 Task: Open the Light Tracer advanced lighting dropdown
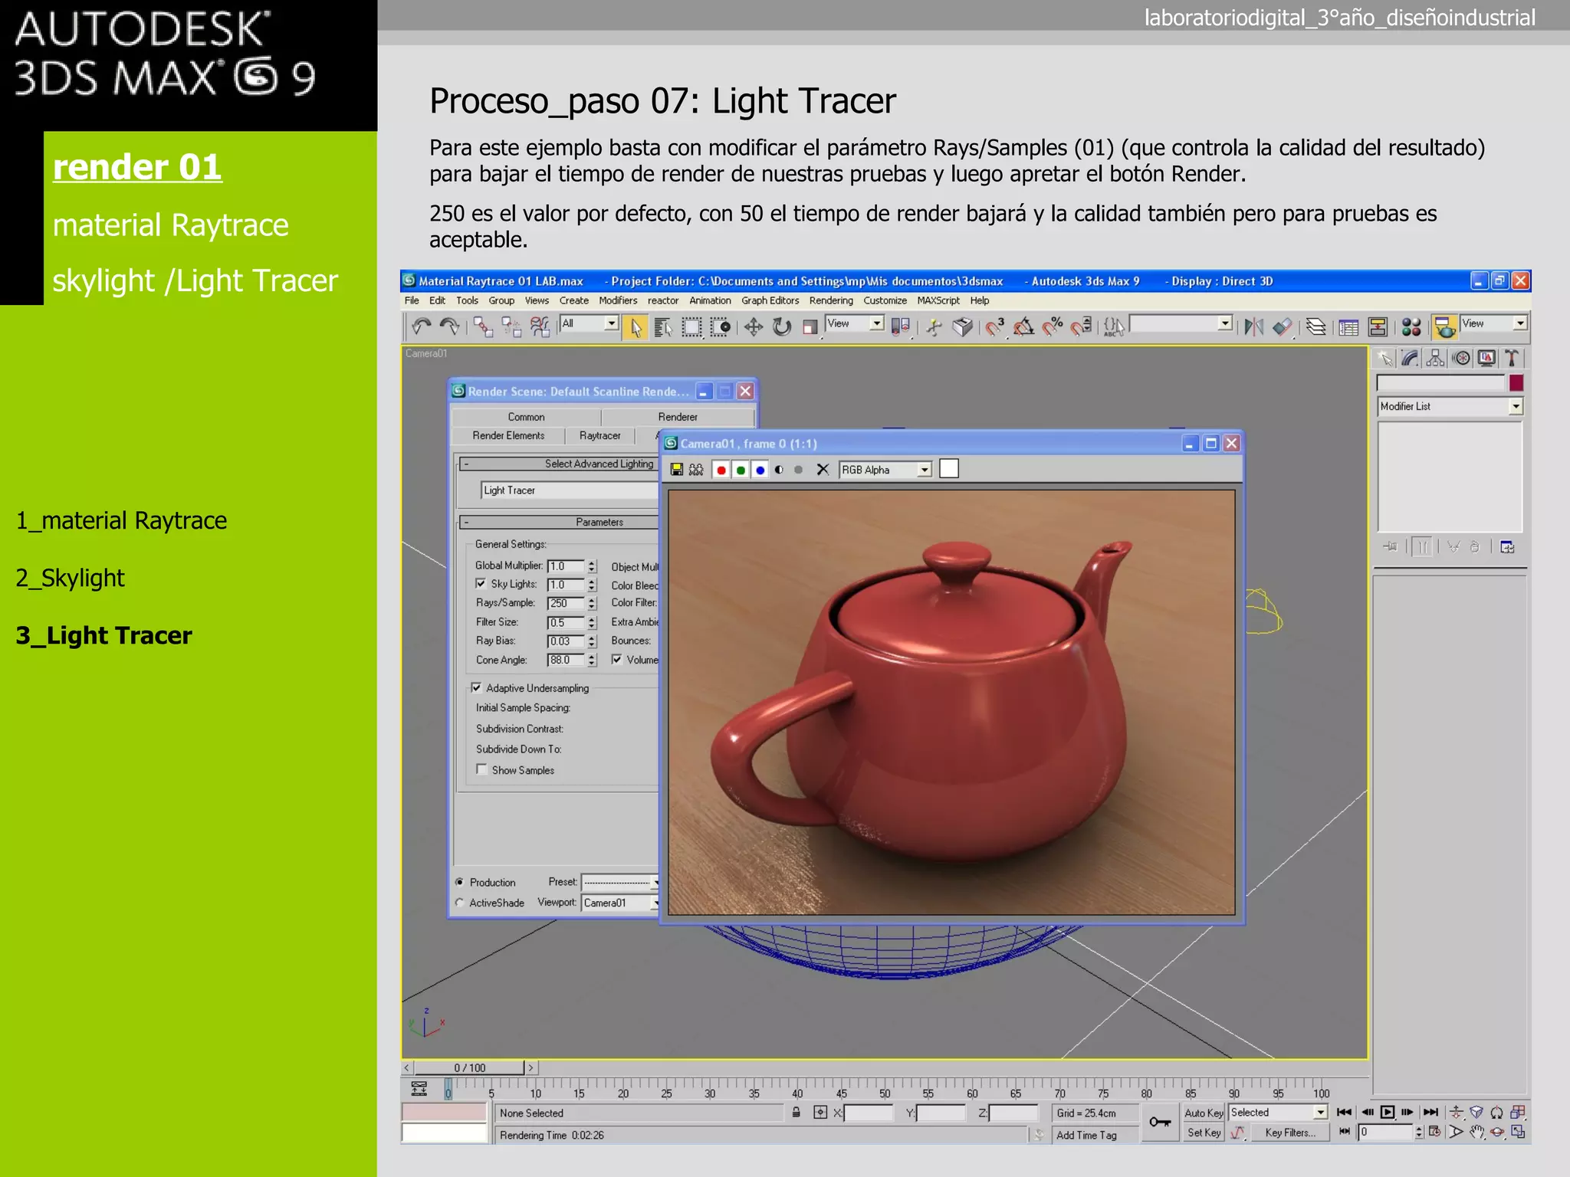pyautogui.click(x=569, y=490)
